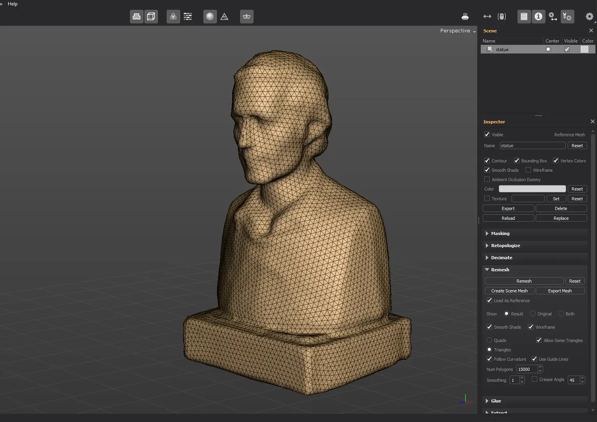The image size is (597, 422).
Task: Increase Num Polygons stepper up arrow
Action: point(540,367)
